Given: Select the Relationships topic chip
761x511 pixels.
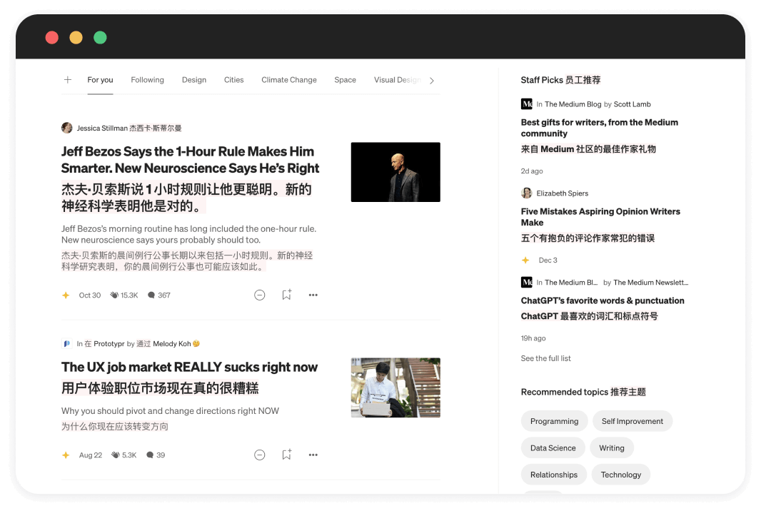Looking at the screenshot, I should (554, 475).
